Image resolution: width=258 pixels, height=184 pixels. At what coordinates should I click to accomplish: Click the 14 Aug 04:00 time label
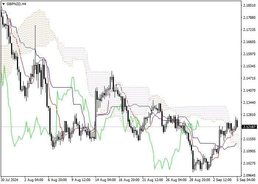click(105, 180)
